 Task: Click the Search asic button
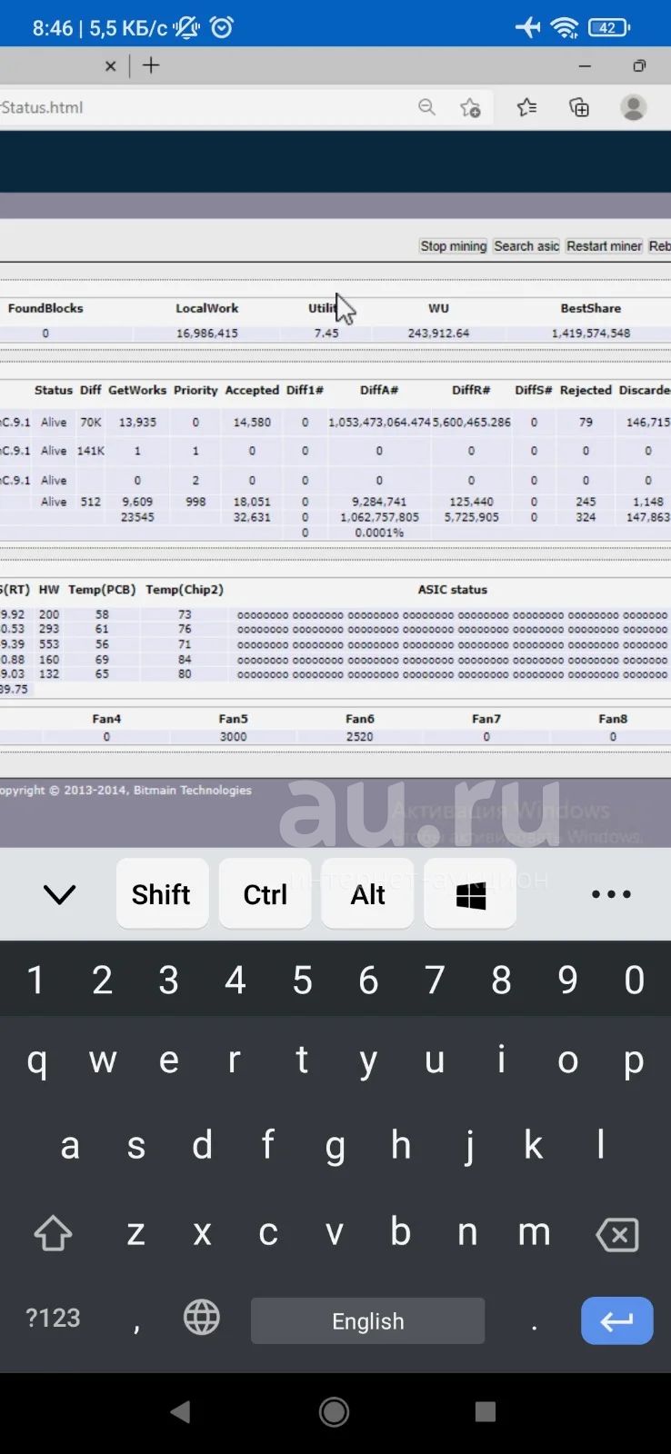(x=526, y=246)
